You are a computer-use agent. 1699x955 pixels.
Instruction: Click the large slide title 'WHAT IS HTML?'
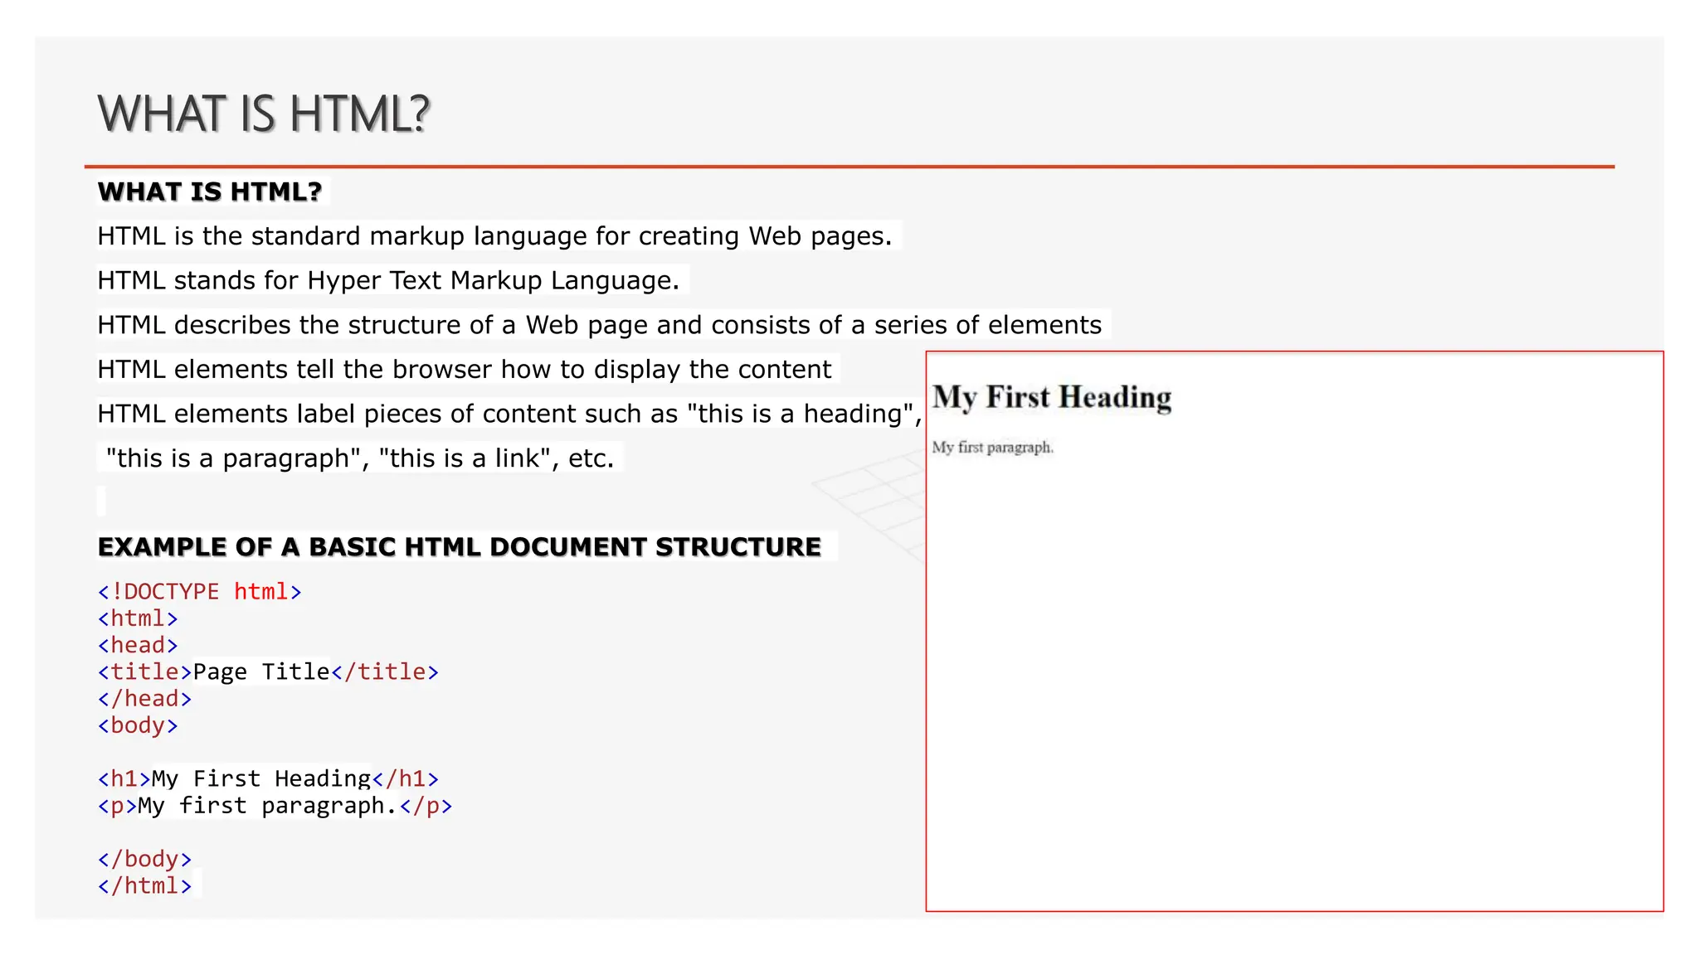[x=264, y=114]
